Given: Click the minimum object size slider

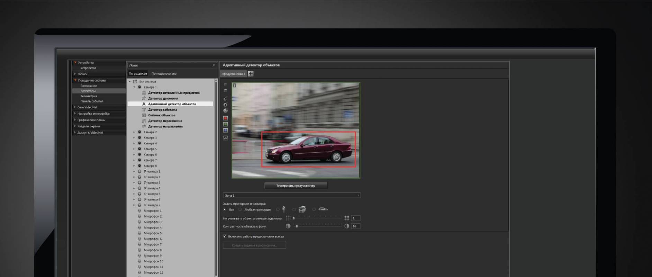Looking at the screenshot, I should tap(317, 218).
